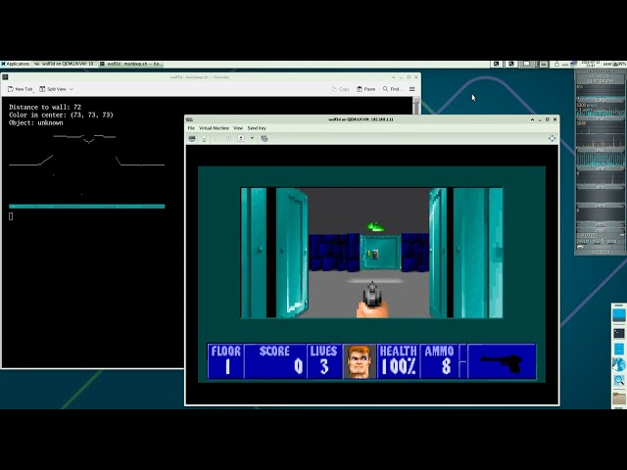Viewport: 627px width, 470px height.
Task: Expand the Split View dropdown arrow
Action: 72,89
